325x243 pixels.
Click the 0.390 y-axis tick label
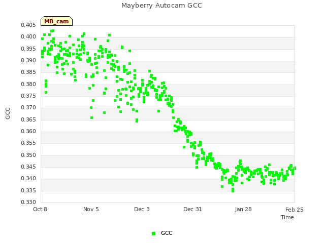click(x=28, y=61)
